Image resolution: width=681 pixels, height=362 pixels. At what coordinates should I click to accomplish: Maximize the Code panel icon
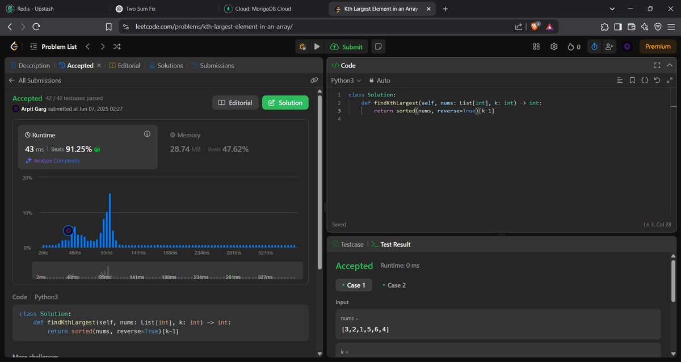[x=657, y=65]
